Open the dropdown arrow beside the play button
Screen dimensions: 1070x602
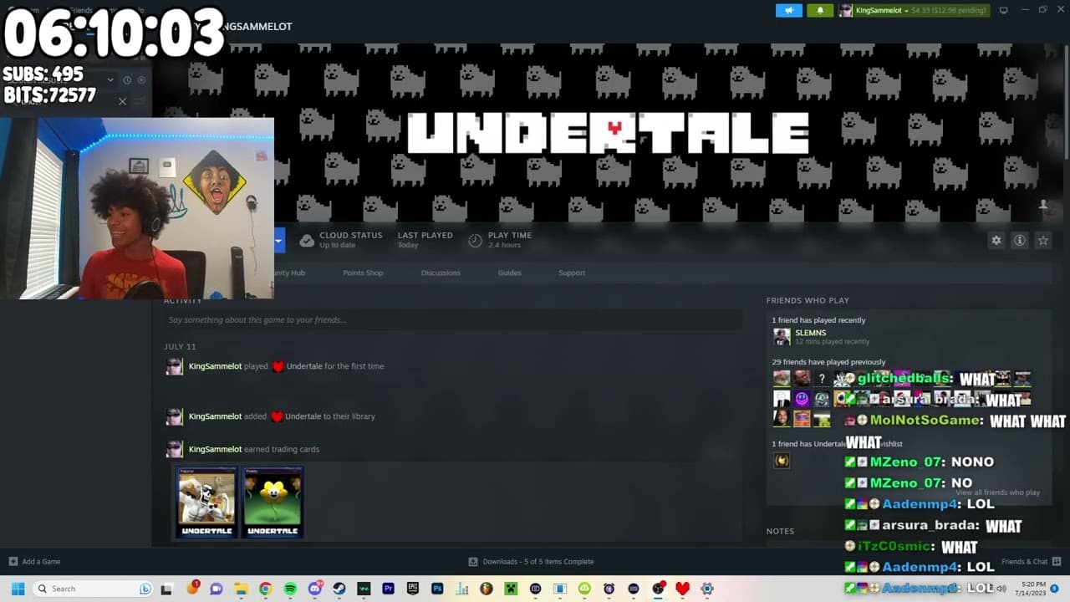pos(279,241)
